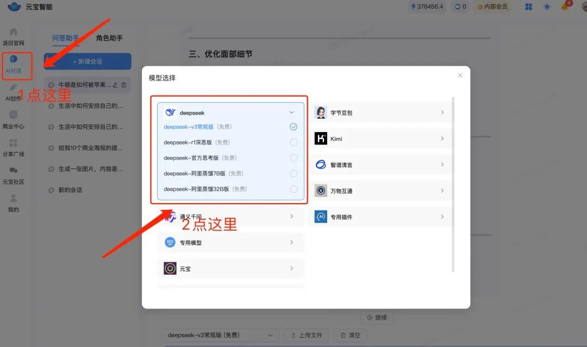Image resolution: width=587 pixels, height=347 pixels.
Task: Expand the Kimi model group
Action: [442, 138]
